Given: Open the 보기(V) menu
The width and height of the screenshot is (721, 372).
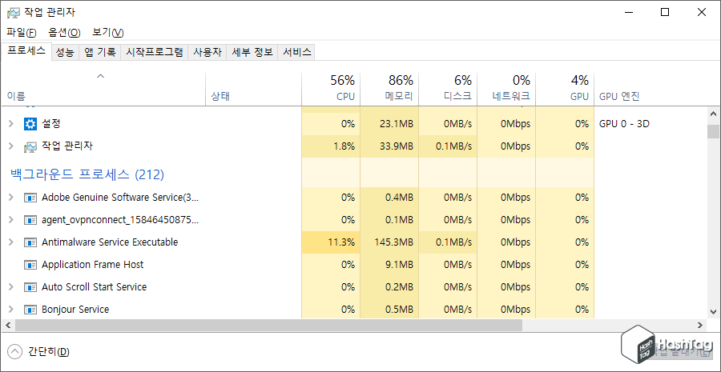Looking at the screenshot, I should click(108, 33).
